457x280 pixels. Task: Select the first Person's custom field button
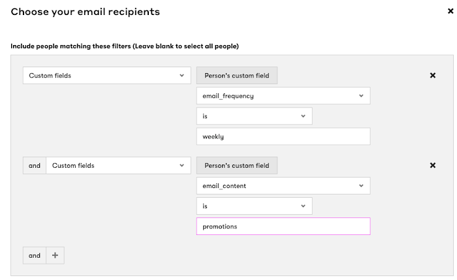(237, 76)
